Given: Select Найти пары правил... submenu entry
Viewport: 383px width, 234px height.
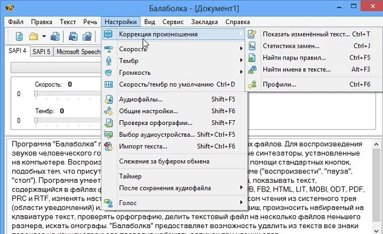Looking at the screenshot, I should tap(313, 58).
